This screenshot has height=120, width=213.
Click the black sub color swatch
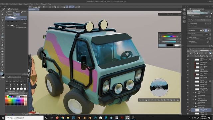[170, 45]
